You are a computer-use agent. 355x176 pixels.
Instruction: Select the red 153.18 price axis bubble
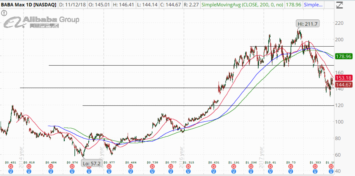coord(344,78)
